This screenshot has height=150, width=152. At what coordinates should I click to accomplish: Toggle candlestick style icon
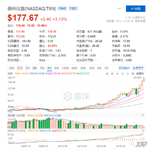tap(133, 74)
